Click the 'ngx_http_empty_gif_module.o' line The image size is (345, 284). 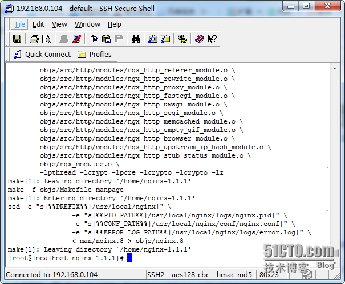click(141, 130)
